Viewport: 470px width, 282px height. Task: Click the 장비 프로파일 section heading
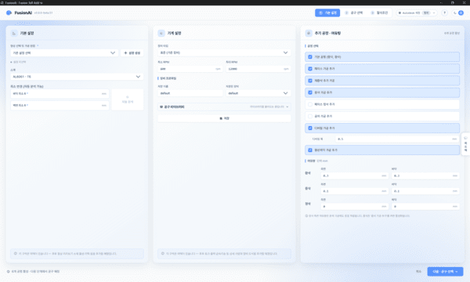pyautogui.click(x=168, y=78)
